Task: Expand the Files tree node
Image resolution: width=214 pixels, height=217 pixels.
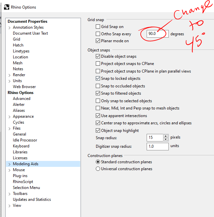Action: tap(10, 129)
